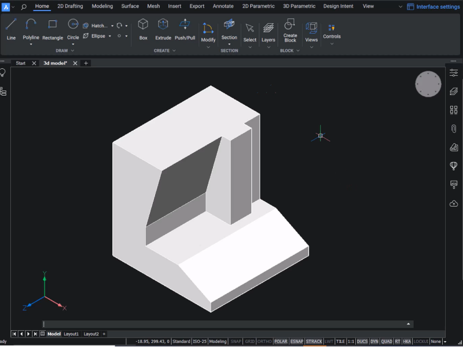Switch to the Annotate ribbon tab
The height and width of the screenshot is (347, 463).
click(223, 6)
